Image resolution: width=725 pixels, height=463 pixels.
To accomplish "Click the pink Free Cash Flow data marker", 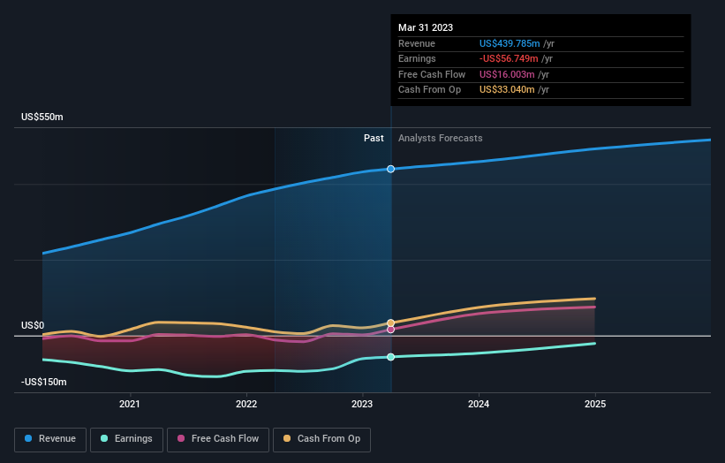I will click(390, 330).
